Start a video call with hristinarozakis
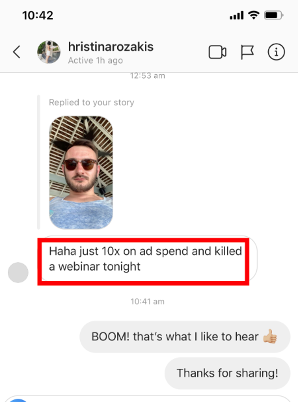 (217, 52)
